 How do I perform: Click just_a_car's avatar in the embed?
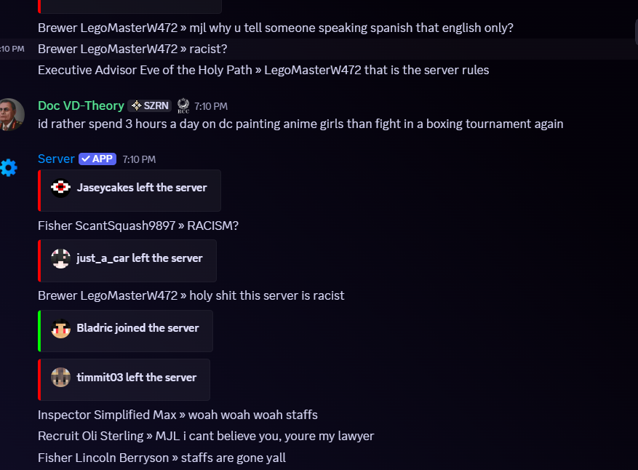[x=60, y=258]
